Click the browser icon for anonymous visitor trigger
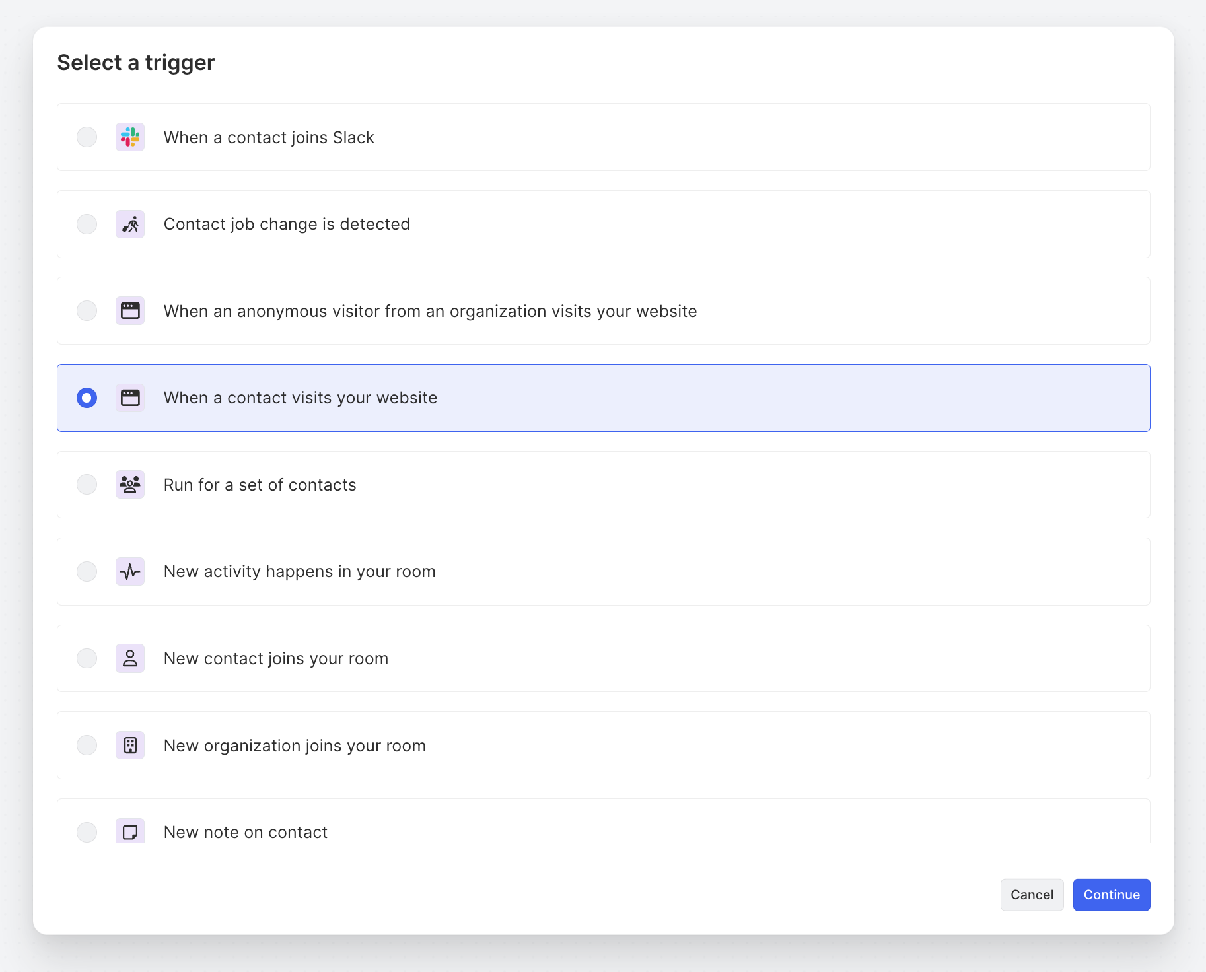The image size is (1206, 972). click(130, 311)
